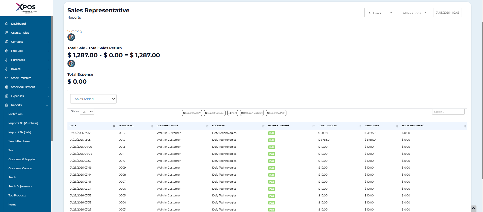Screen dimensions: 483x212
Task: Click the Products box icon
Action: click(7, 51)
